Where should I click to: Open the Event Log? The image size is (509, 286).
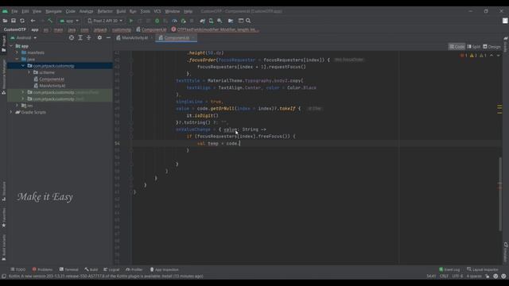449,269
